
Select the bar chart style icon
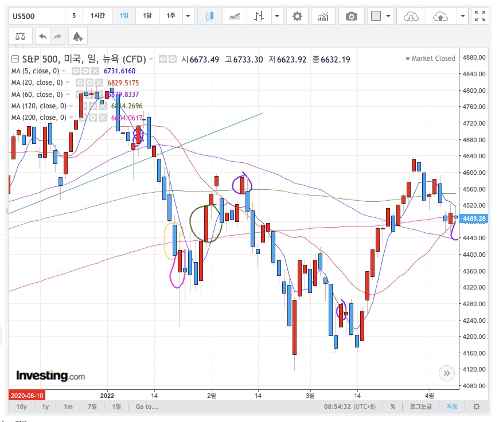tap(259, 16)
